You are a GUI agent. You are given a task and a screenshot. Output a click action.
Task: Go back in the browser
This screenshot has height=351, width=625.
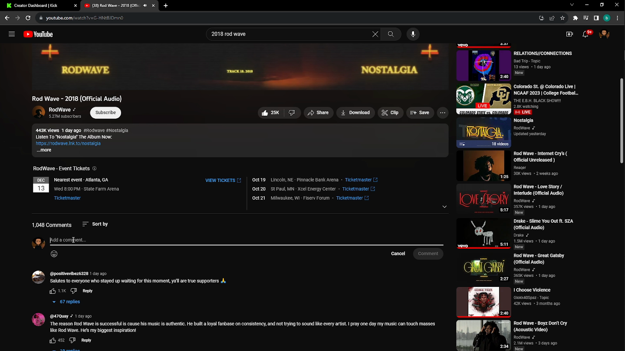[x=7, y=18]
